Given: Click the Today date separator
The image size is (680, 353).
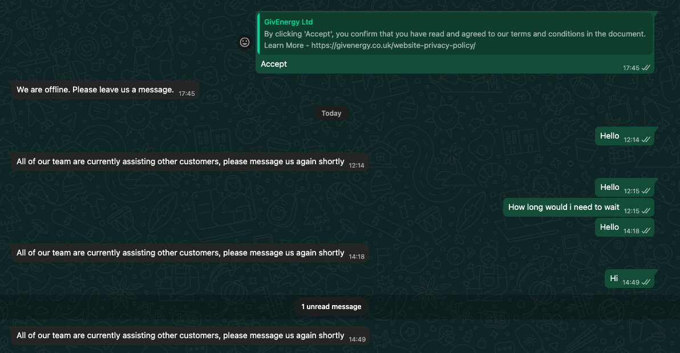Looking at the screenshot, I should click(x=331, y=113).
